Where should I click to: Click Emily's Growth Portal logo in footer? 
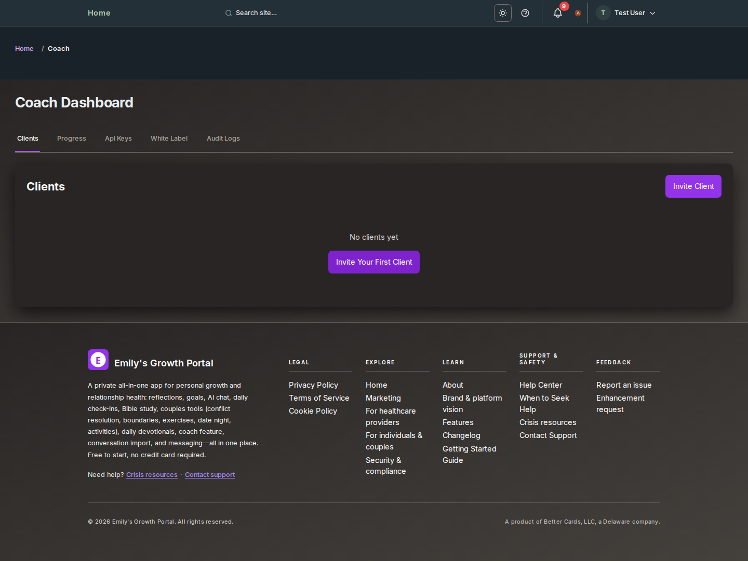tap(98, 360)
